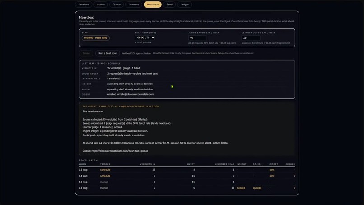The height and width of the screenshot is (205, 364).
Task: Click the 'Swept' column header
Action: 191,164
